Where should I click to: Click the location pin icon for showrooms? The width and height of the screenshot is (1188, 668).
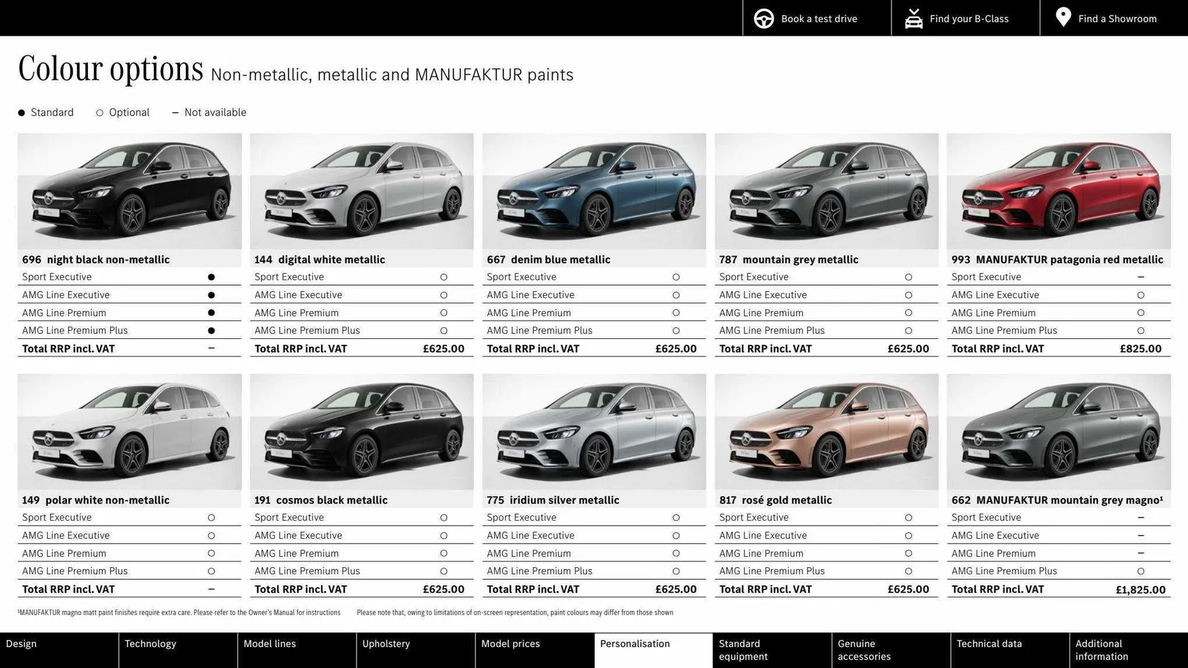click(x=1062, y=17)
